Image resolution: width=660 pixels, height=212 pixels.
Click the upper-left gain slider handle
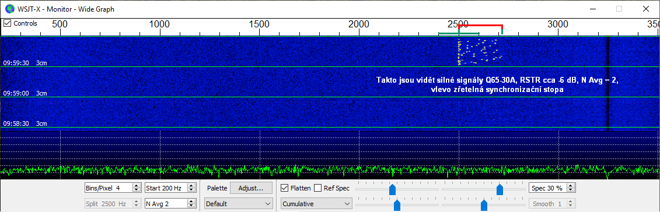(x=392, y=189)
